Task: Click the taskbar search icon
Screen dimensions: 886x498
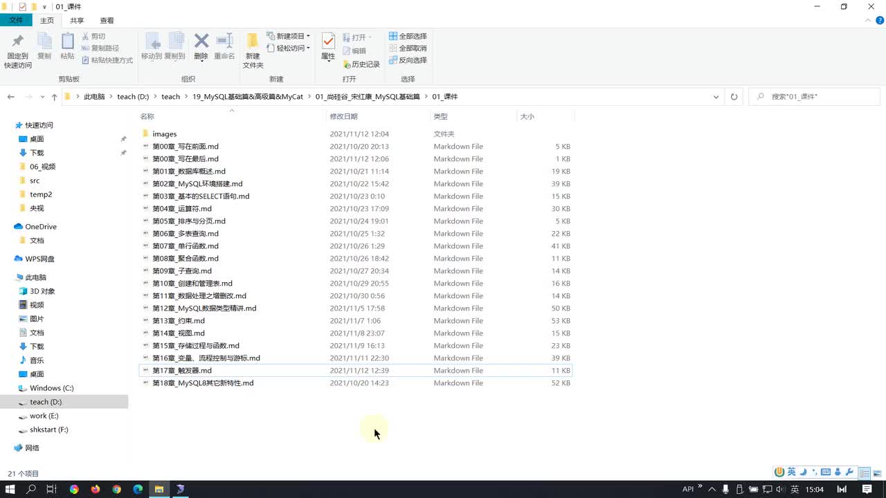Action: click(x=31, y=489)
